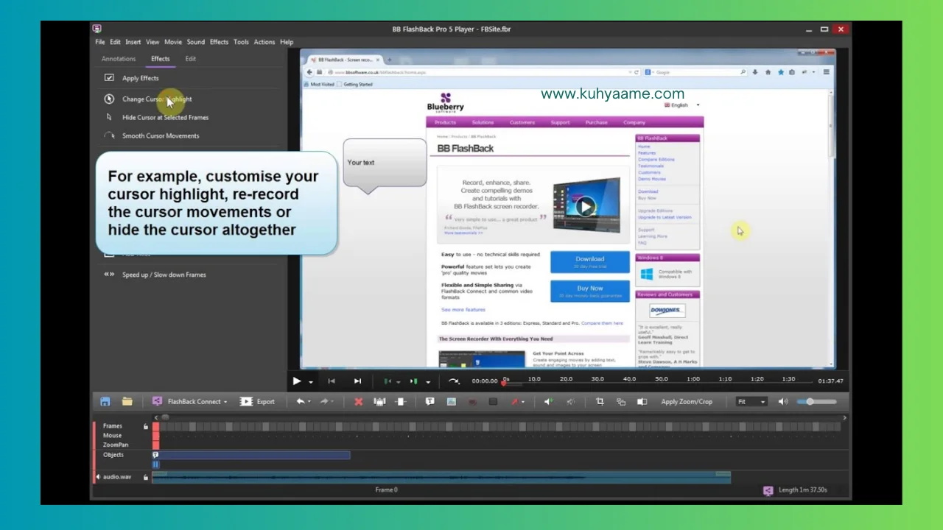Toggle the lock on the audio.wav track

pyautogui.click(x=146, y=477)
